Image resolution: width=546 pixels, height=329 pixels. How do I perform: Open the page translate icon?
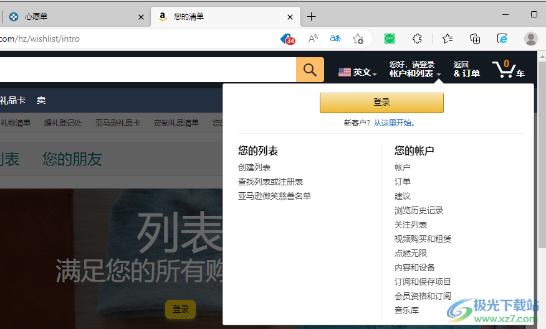click(x=335, y=39)
